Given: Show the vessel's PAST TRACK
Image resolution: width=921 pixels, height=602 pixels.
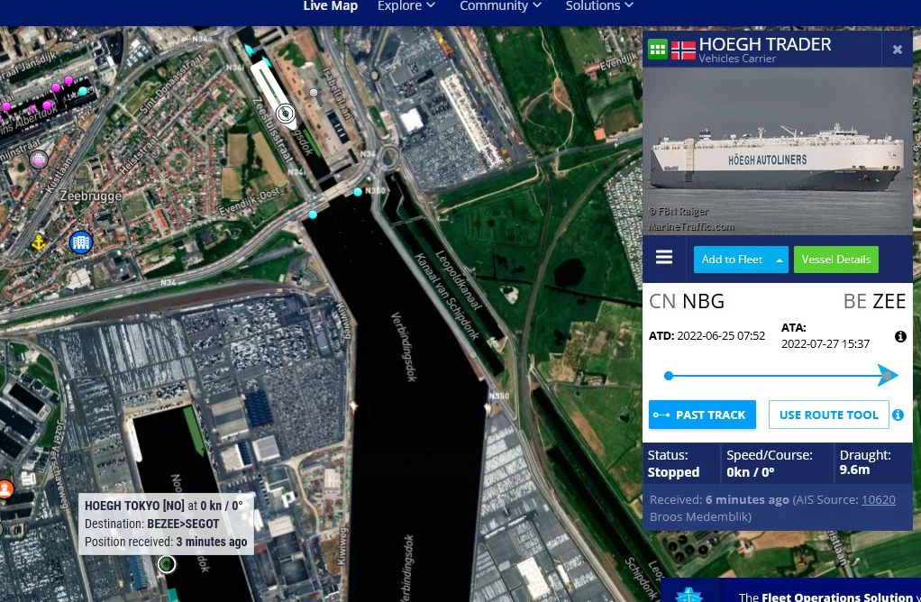Looking at the screenshot, I should point(702,415).
